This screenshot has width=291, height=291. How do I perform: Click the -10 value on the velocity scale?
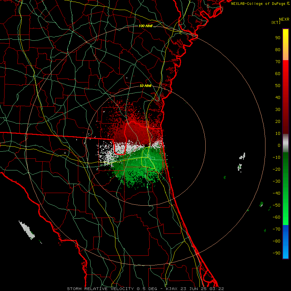(276, 157)
